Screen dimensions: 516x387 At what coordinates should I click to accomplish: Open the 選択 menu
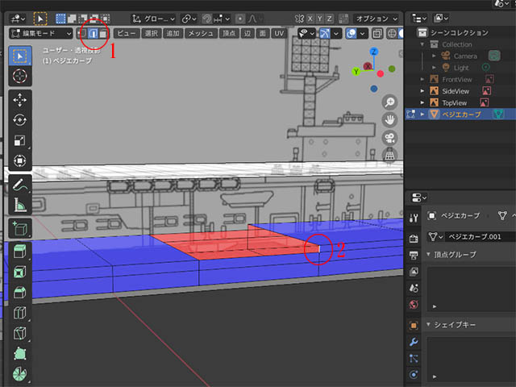tap(152, 34)
